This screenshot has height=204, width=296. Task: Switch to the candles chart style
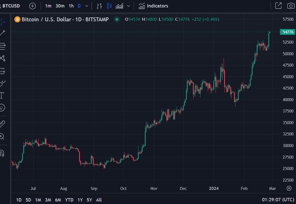coord(109,6)
